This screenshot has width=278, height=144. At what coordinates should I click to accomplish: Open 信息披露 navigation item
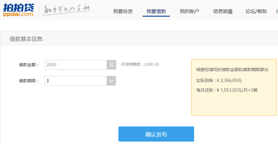[x=223, y=11]
